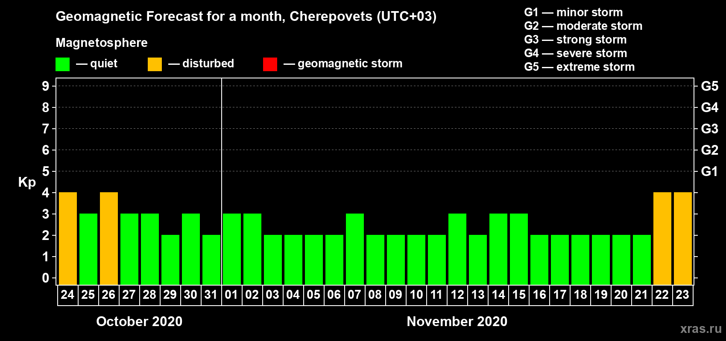Click the disturbed legend text

click(208, 64)
